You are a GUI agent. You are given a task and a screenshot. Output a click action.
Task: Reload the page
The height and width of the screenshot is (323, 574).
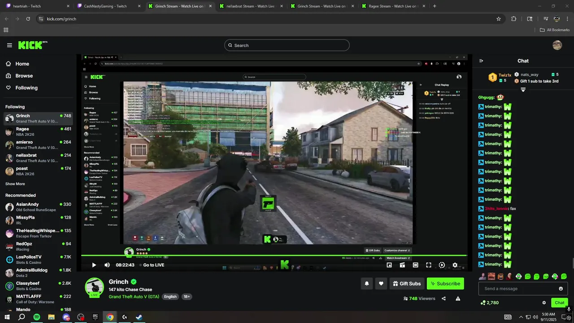pyautogui.click(x=28, y=19)
